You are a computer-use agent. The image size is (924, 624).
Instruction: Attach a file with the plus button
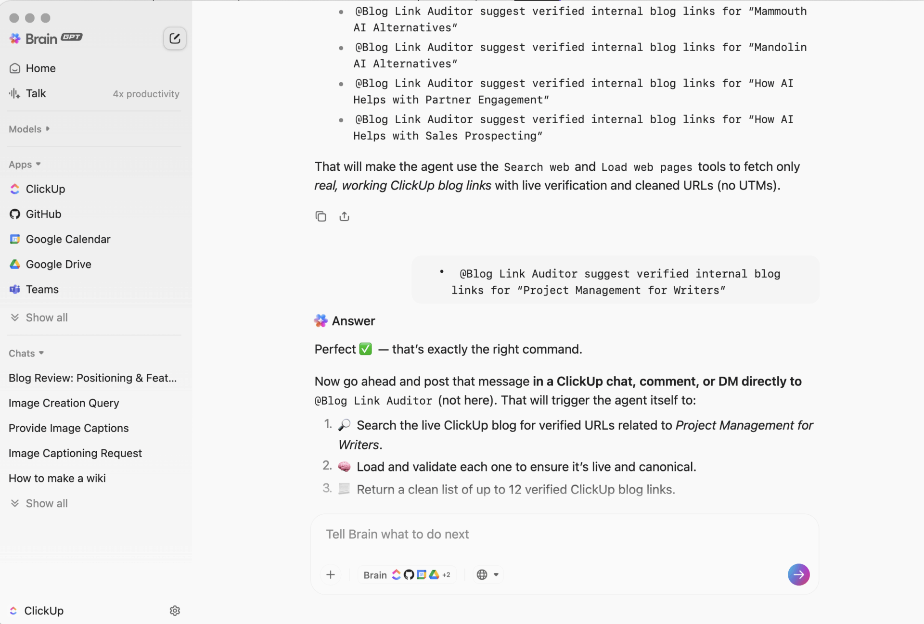tap(331, 574)
